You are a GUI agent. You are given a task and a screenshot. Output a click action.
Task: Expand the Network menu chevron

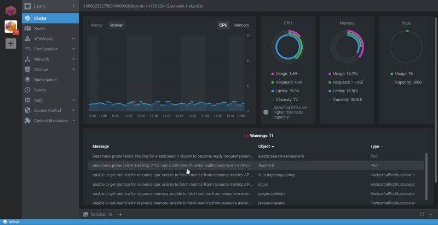click(x=73, y=59)
